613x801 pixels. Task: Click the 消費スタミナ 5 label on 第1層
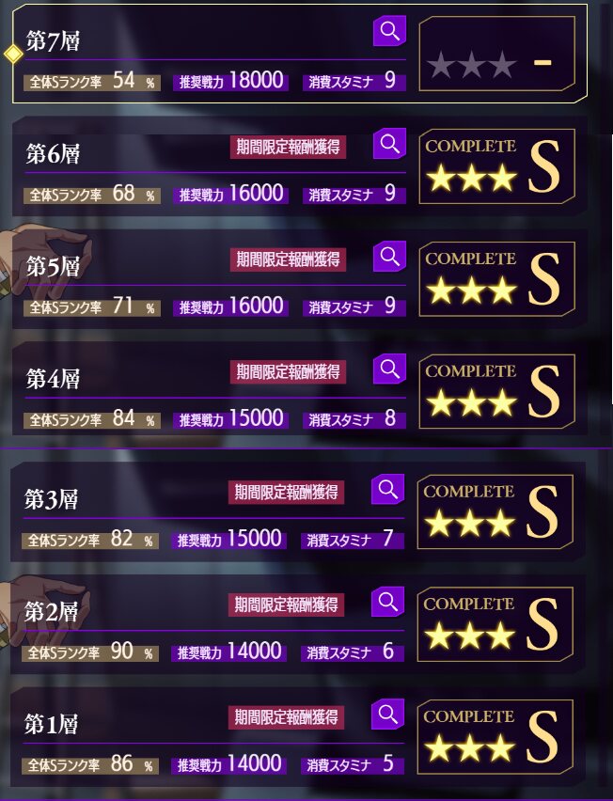(353, 764)
